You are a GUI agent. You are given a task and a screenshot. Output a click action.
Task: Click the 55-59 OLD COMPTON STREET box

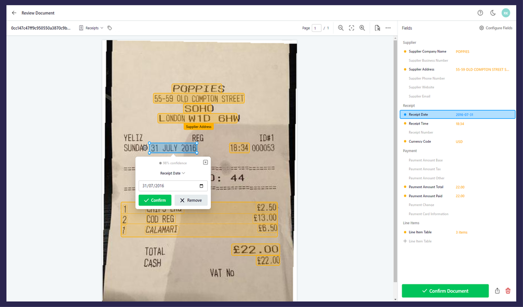199,98
